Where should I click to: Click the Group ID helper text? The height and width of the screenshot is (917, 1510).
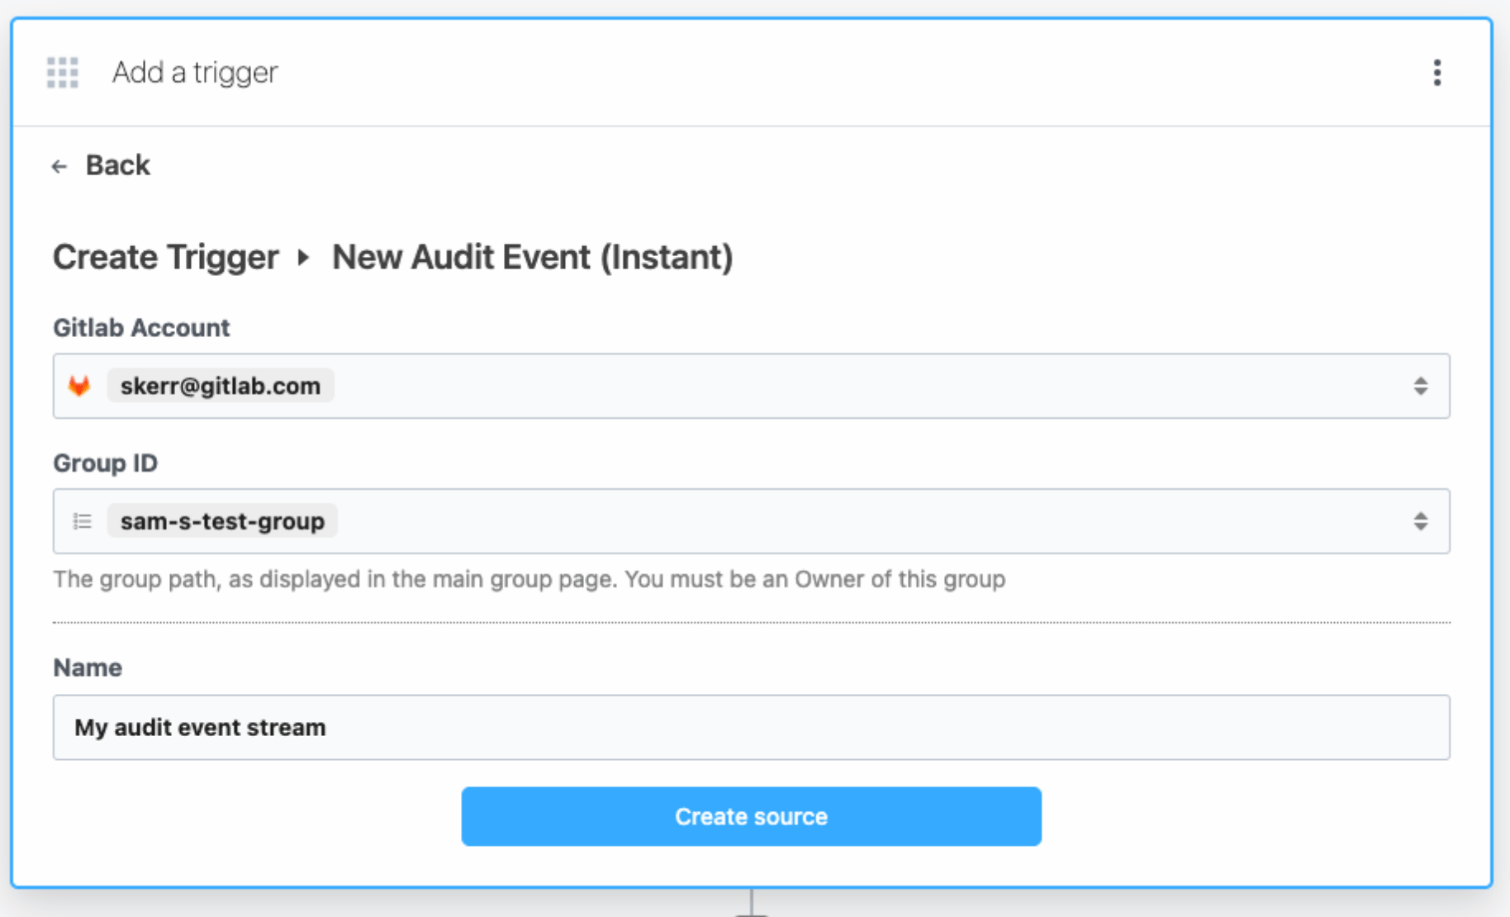[x=529, y=579]
